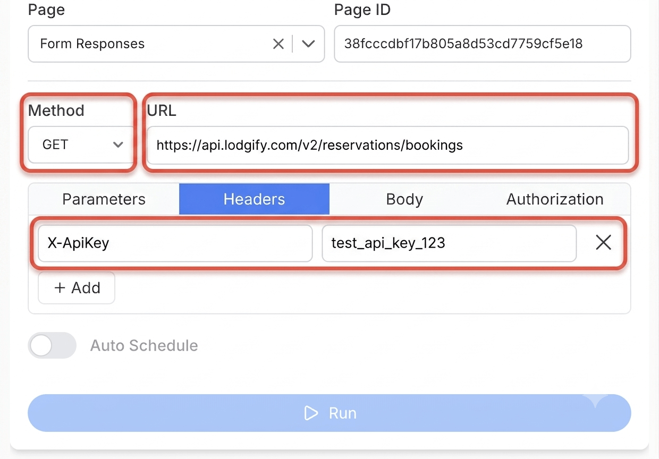Image resolution: width=659 pixels, height=459 pixels.
Task: Click the X-ApiKey header name field
Action: pos(175,243)
